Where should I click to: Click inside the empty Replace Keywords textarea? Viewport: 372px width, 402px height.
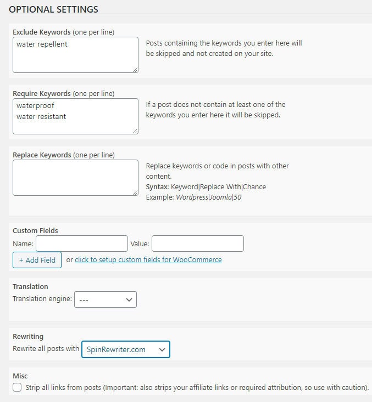(75, 177)
